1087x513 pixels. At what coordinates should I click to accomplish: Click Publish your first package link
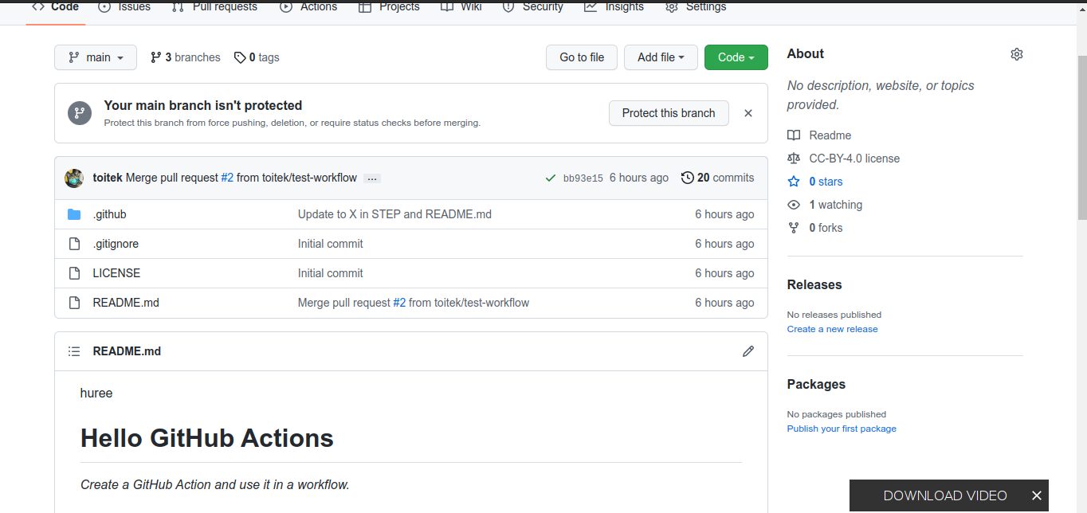(842, 429)
